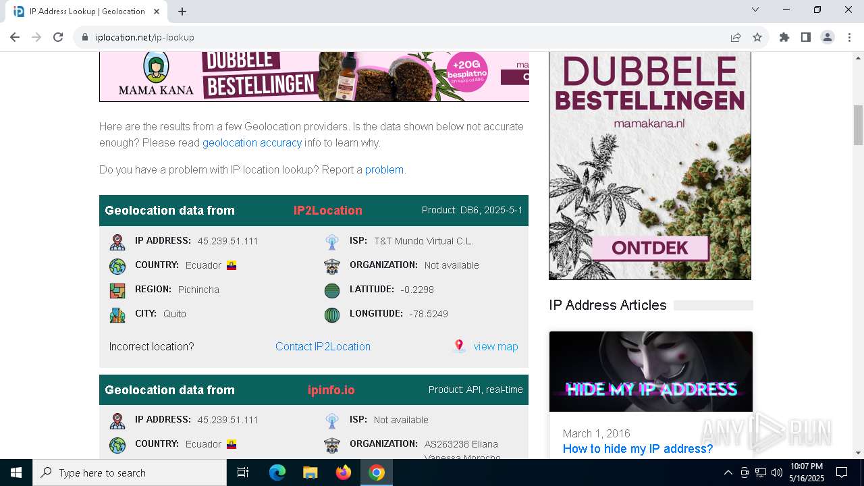Open the Chrome profile avatar

tap(828, 37)
